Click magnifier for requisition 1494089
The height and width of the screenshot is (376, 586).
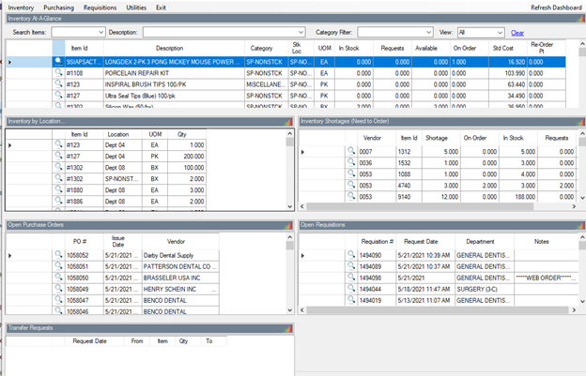coord(351,266)
